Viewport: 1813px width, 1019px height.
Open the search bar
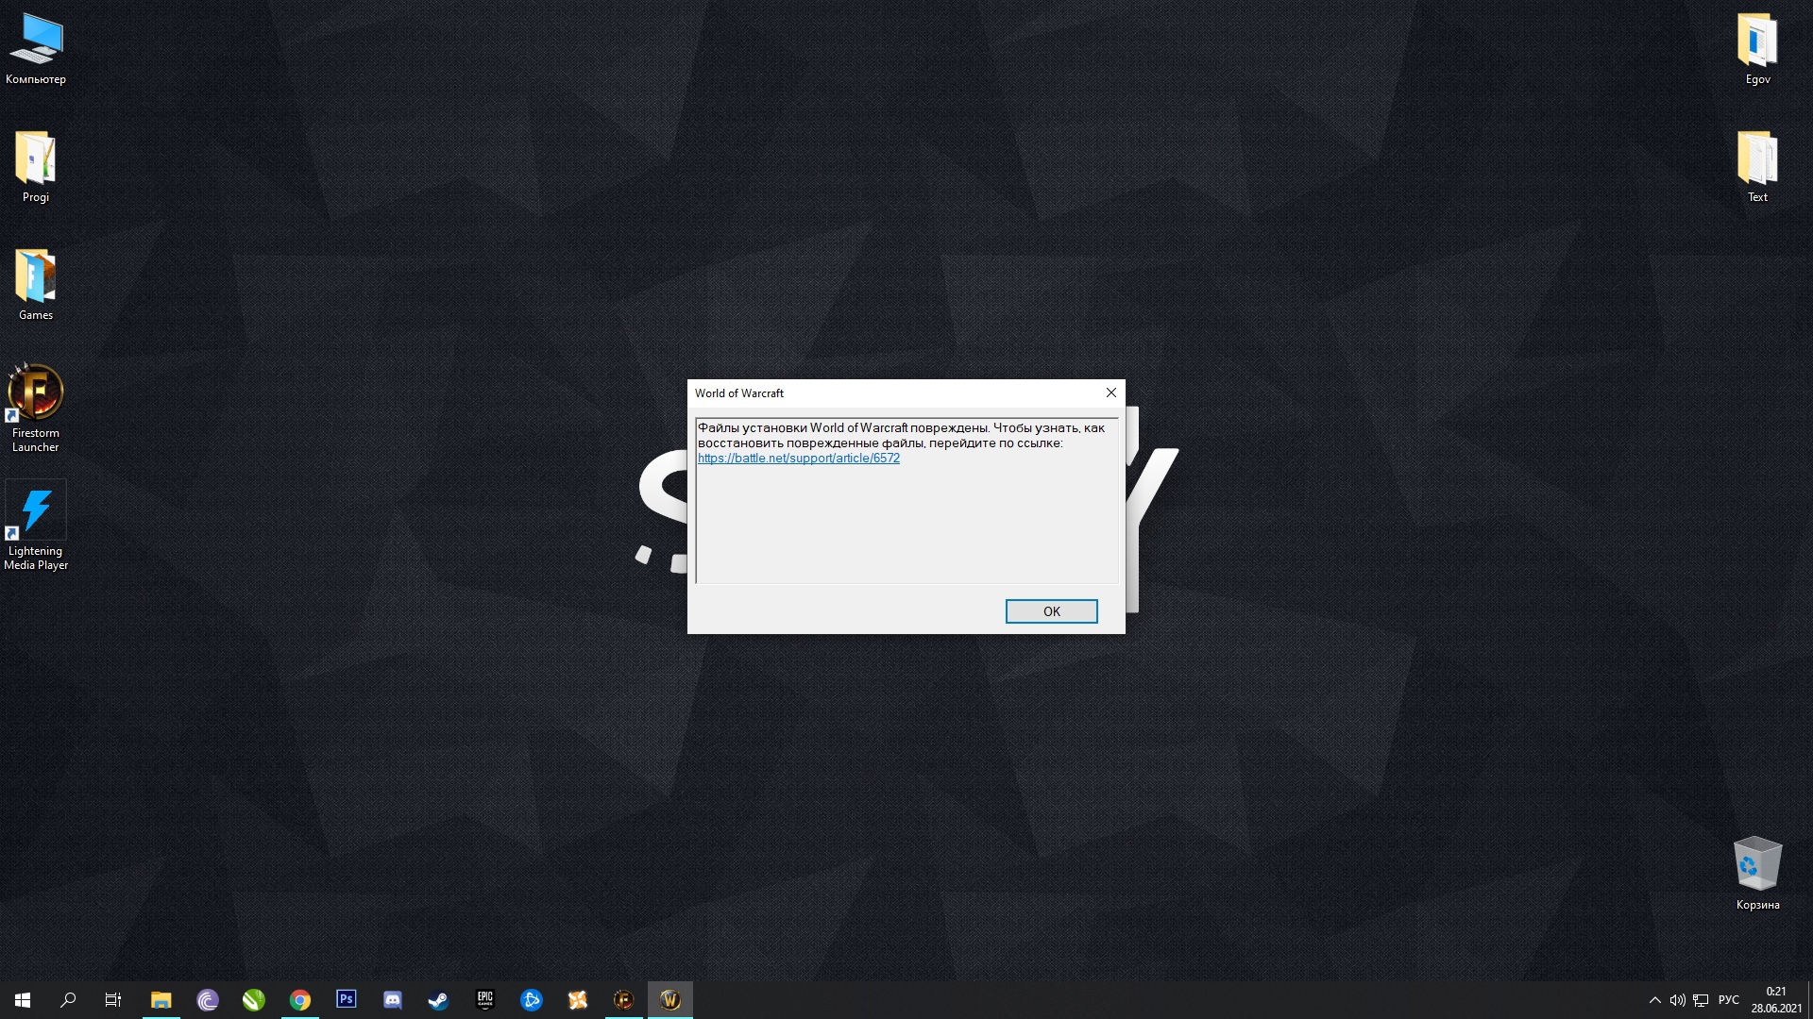pyautogui.click(x=67, y=999)
